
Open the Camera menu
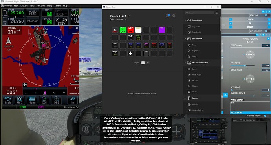58,6
